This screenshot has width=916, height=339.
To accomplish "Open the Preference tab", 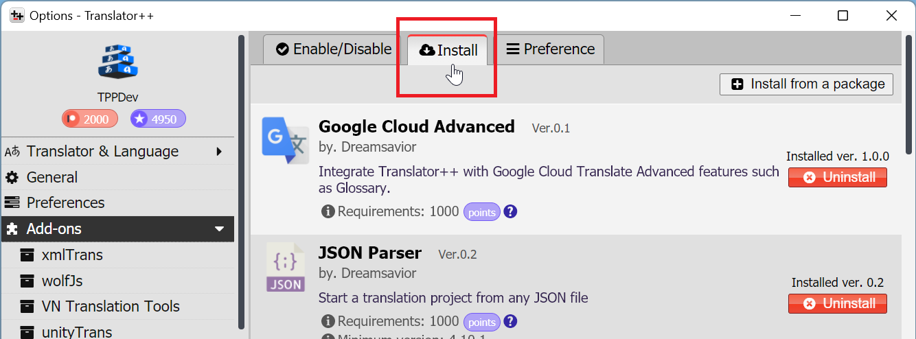I will 549,49.
